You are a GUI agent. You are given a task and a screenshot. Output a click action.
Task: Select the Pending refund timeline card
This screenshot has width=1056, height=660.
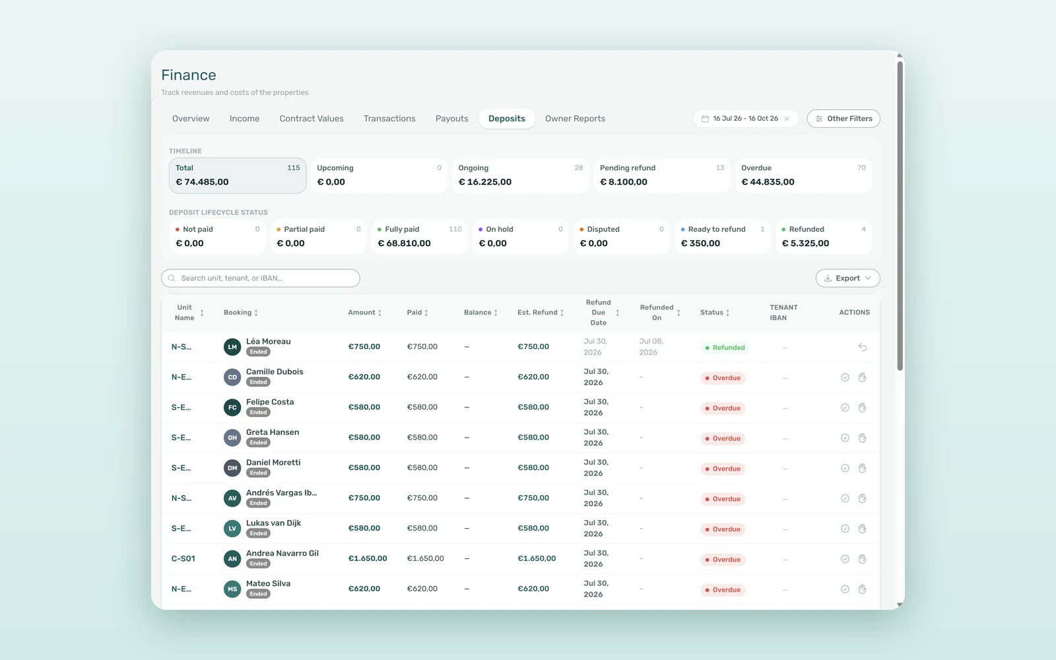pos(662,176)
